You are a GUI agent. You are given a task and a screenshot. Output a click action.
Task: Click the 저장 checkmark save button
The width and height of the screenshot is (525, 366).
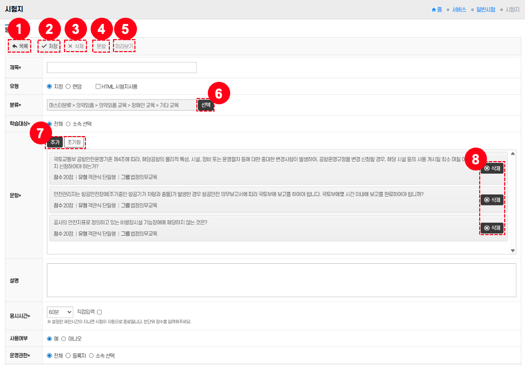pyautogui.click(x=49, y=46)
